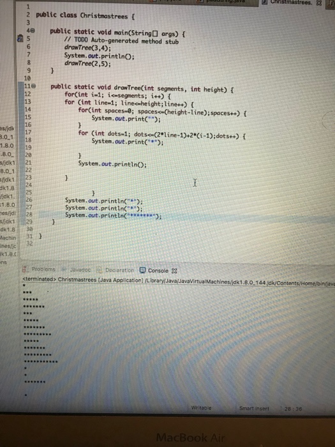Click the highlighted println("*******") line 28
The height and width of the screenshot is (447, 335).
click(114, 216)
